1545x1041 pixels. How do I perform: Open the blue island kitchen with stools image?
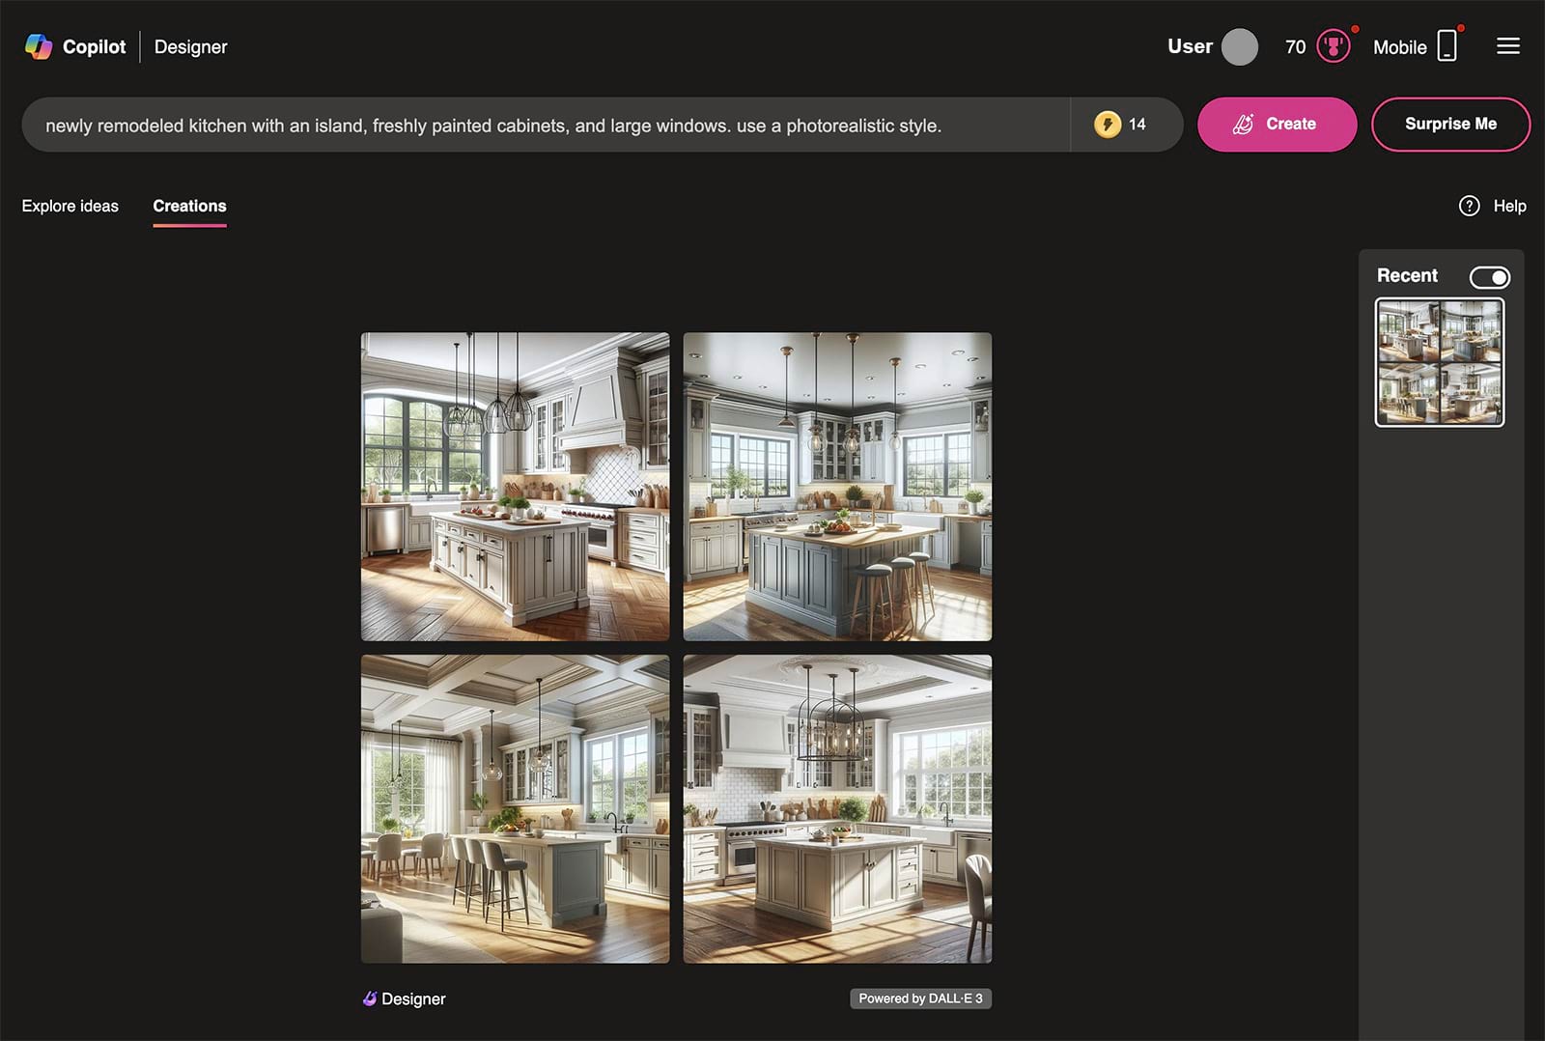pyautogui.click(x=837, y=487)
